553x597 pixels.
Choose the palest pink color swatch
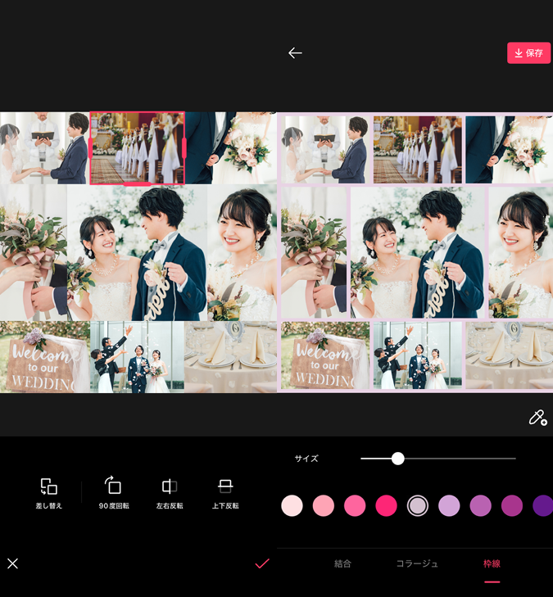click(x=292, y=505)
